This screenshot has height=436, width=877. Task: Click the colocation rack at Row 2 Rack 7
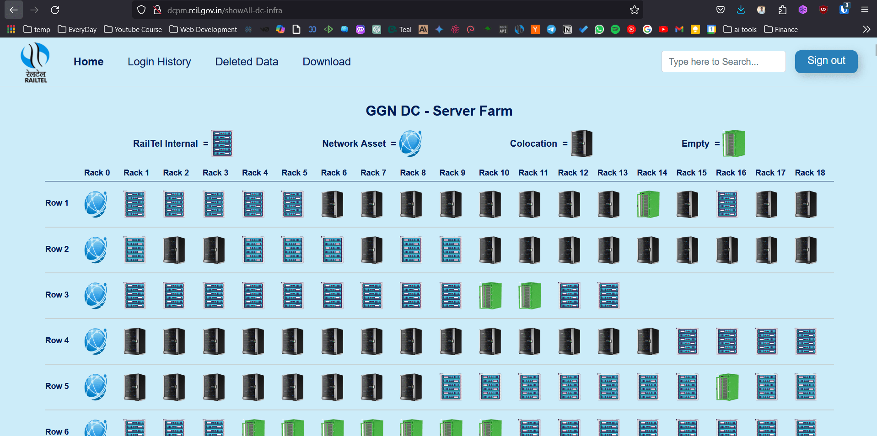[371, 250]
